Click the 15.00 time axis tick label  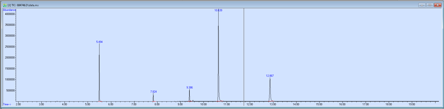pos(319,104)
